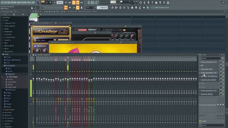Open the HELP menu
The width and height of the screenshot is (228, 128).
pos(33,2)
